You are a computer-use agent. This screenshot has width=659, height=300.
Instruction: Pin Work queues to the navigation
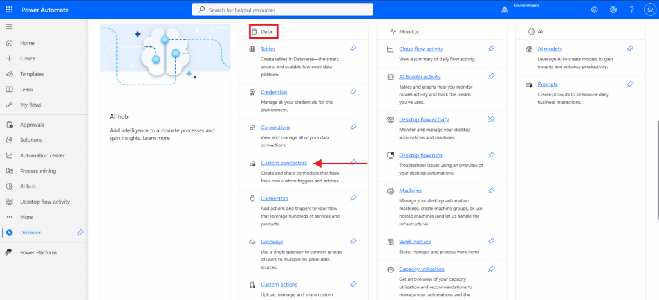click(492, 242)
